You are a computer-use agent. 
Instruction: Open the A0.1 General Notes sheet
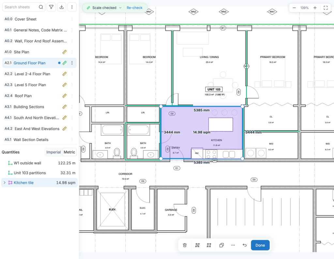click(39, 30)
